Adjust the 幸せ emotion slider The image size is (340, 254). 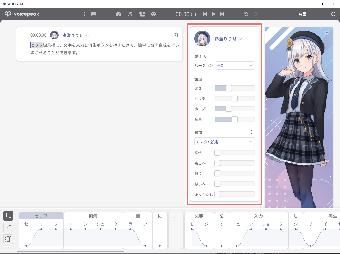[234, 153]
